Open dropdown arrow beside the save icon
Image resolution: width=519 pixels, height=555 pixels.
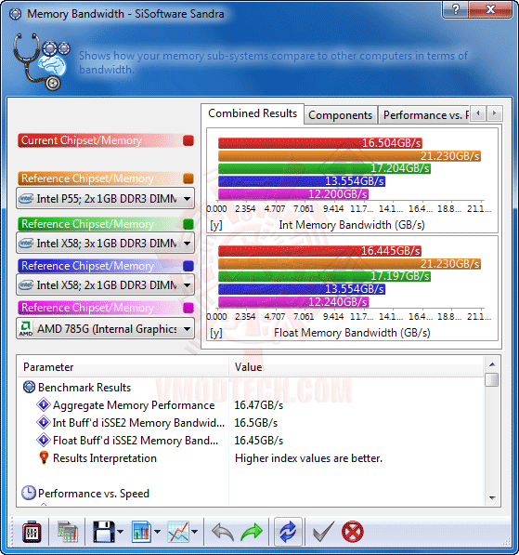pyautogui.click(x=120, y=532)
